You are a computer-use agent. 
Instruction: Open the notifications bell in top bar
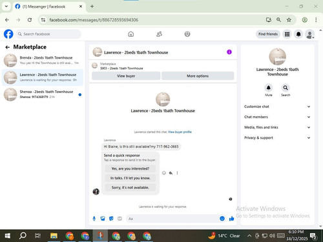[x=298, y=34]
